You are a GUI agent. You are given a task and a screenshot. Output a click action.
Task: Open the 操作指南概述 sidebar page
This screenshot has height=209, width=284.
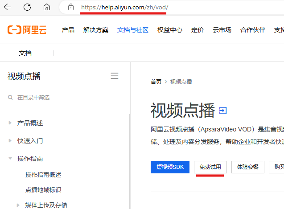coord(43,175)
